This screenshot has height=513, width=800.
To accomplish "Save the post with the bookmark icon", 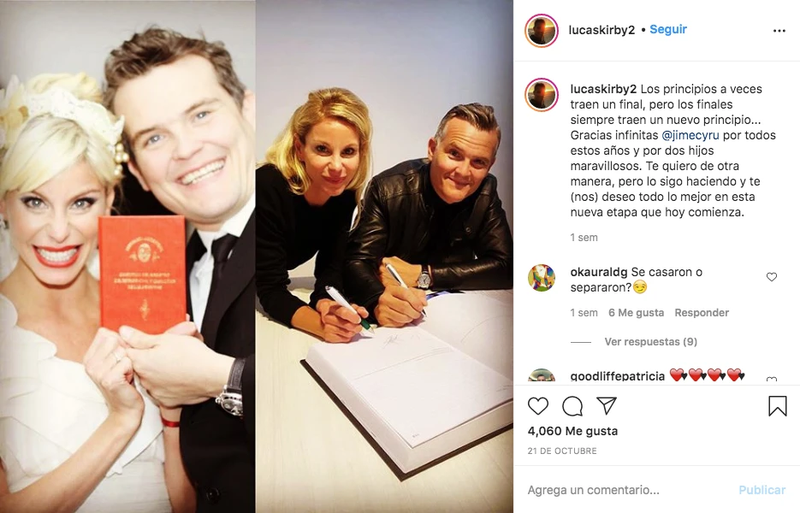I will coord(778,406).
